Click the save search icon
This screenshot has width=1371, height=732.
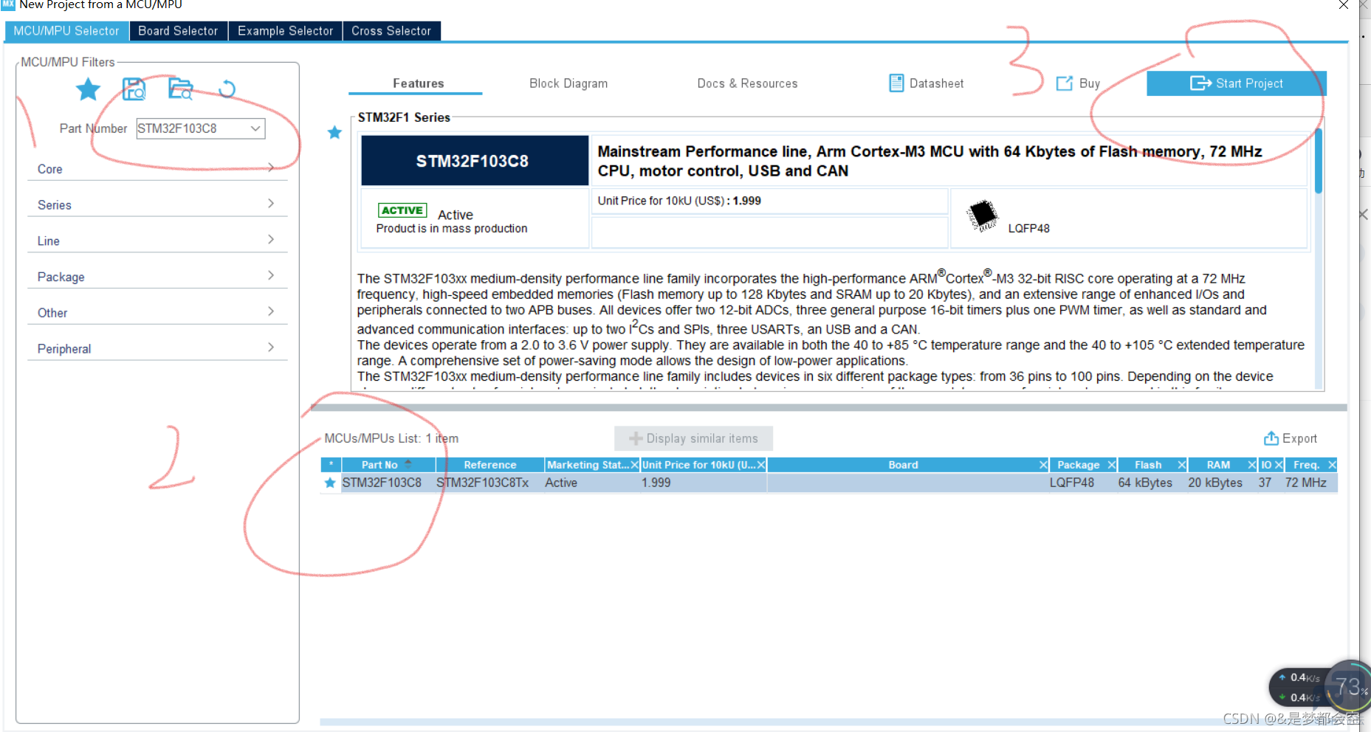pyautogui.click(x=134, y=89)
